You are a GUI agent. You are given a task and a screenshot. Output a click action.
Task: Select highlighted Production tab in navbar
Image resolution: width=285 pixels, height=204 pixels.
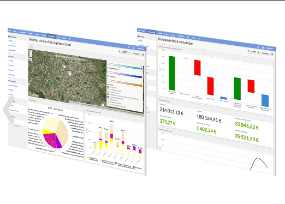[51, 37]
